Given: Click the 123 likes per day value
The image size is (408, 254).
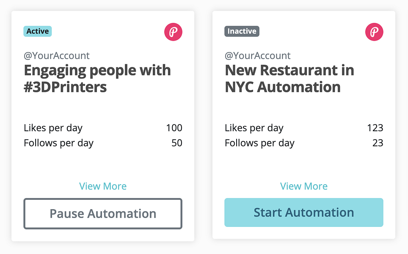Looking at the screenshot, I should (x=375, y=128).
